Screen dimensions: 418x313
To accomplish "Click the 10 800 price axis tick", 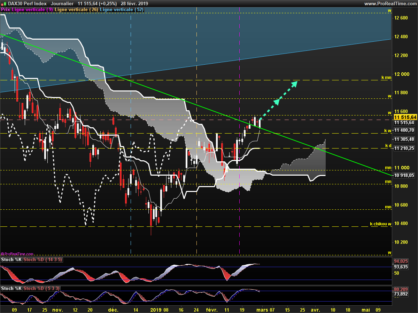I will click(x=401, y=186).
